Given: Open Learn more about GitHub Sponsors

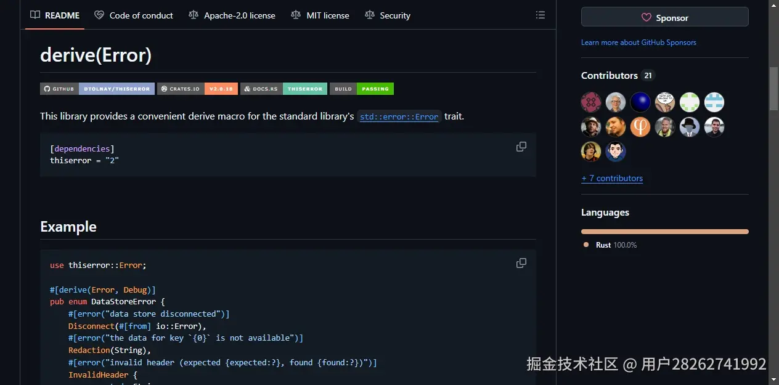Looking at the screenshot, I should 638,43.
